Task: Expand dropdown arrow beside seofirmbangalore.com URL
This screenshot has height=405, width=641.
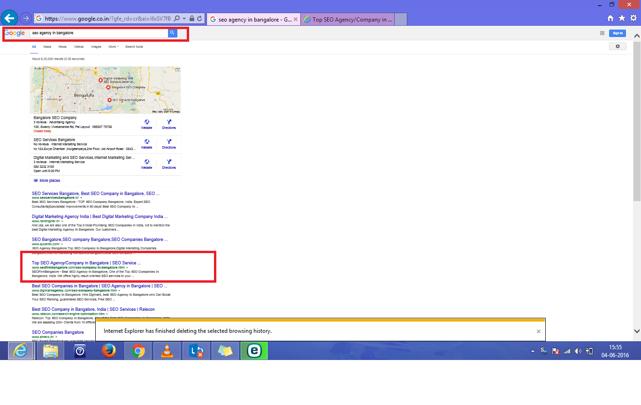Action: click(x=127, y=267)
